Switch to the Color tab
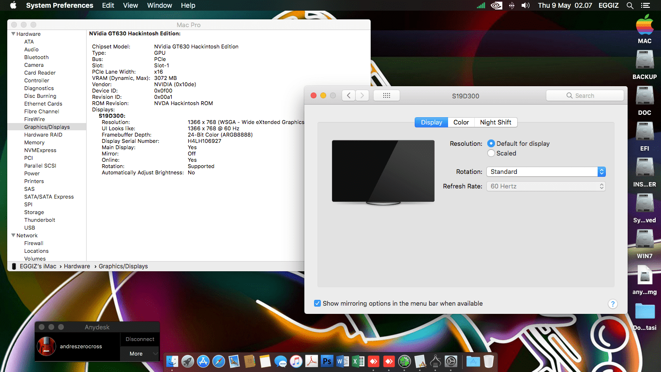 click(461, 122)
